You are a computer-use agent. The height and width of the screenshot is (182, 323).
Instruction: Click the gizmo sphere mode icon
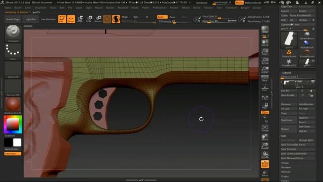107,19
